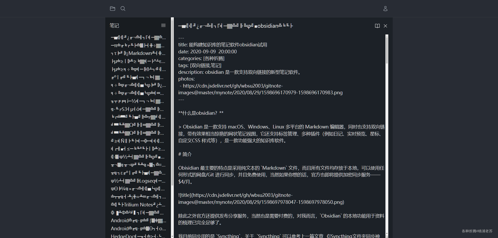Open the sidebar note containing "rS3"
The image size is (498, 238).
pos(138,109)
